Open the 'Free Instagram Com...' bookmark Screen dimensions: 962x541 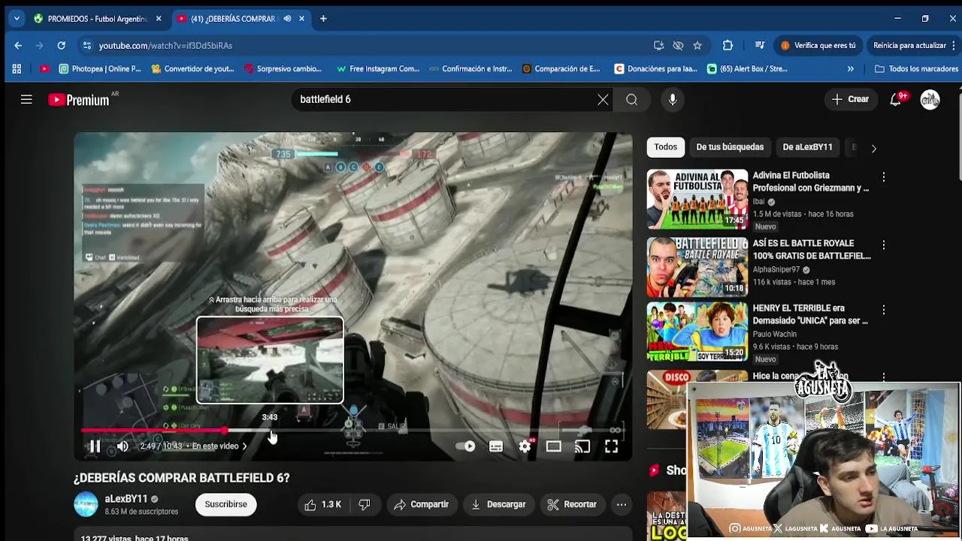[378, 69]
